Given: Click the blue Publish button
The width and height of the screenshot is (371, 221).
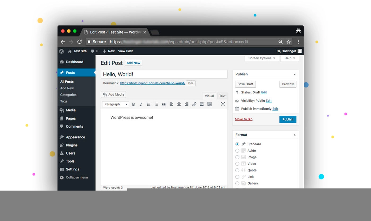Looking at the screenshot, I should coord(288,119).
